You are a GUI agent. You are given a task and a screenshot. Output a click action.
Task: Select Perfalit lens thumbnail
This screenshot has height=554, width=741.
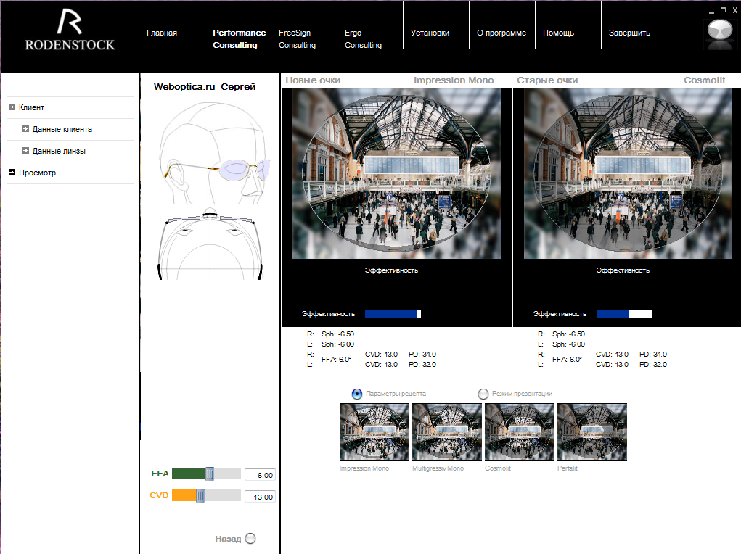pos(592,431)
